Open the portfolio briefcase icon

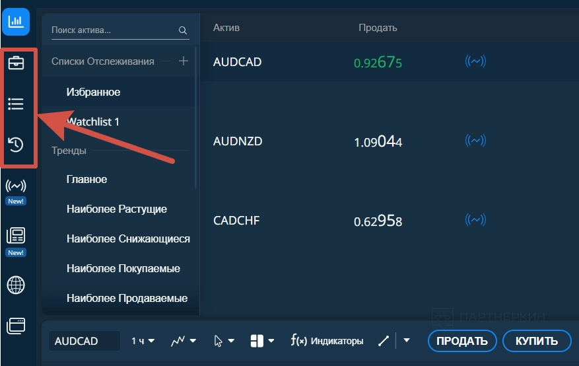[x=16, y=63]
